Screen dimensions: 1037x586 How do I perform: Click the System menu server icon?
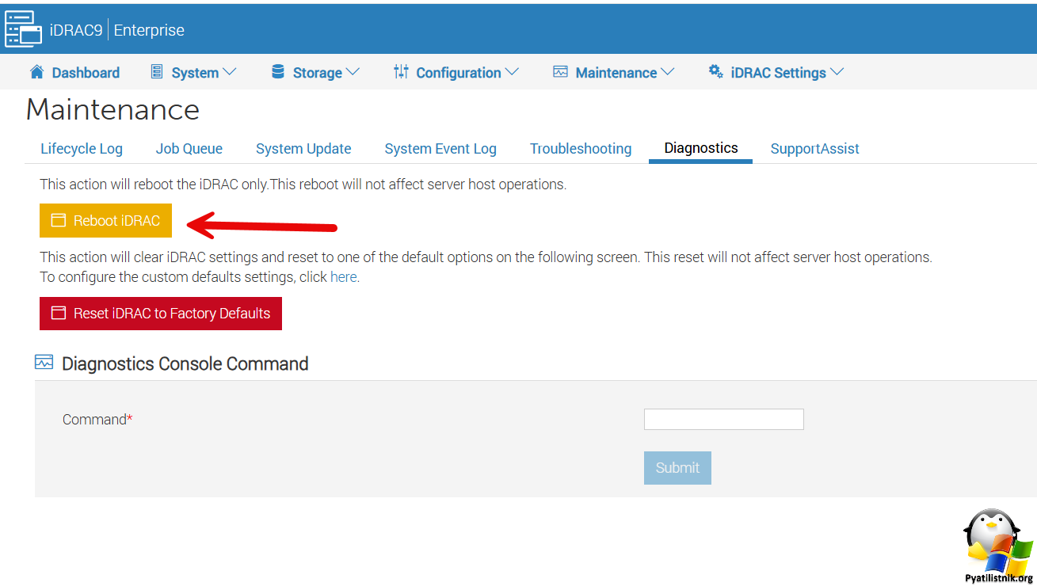click(157, 72)
